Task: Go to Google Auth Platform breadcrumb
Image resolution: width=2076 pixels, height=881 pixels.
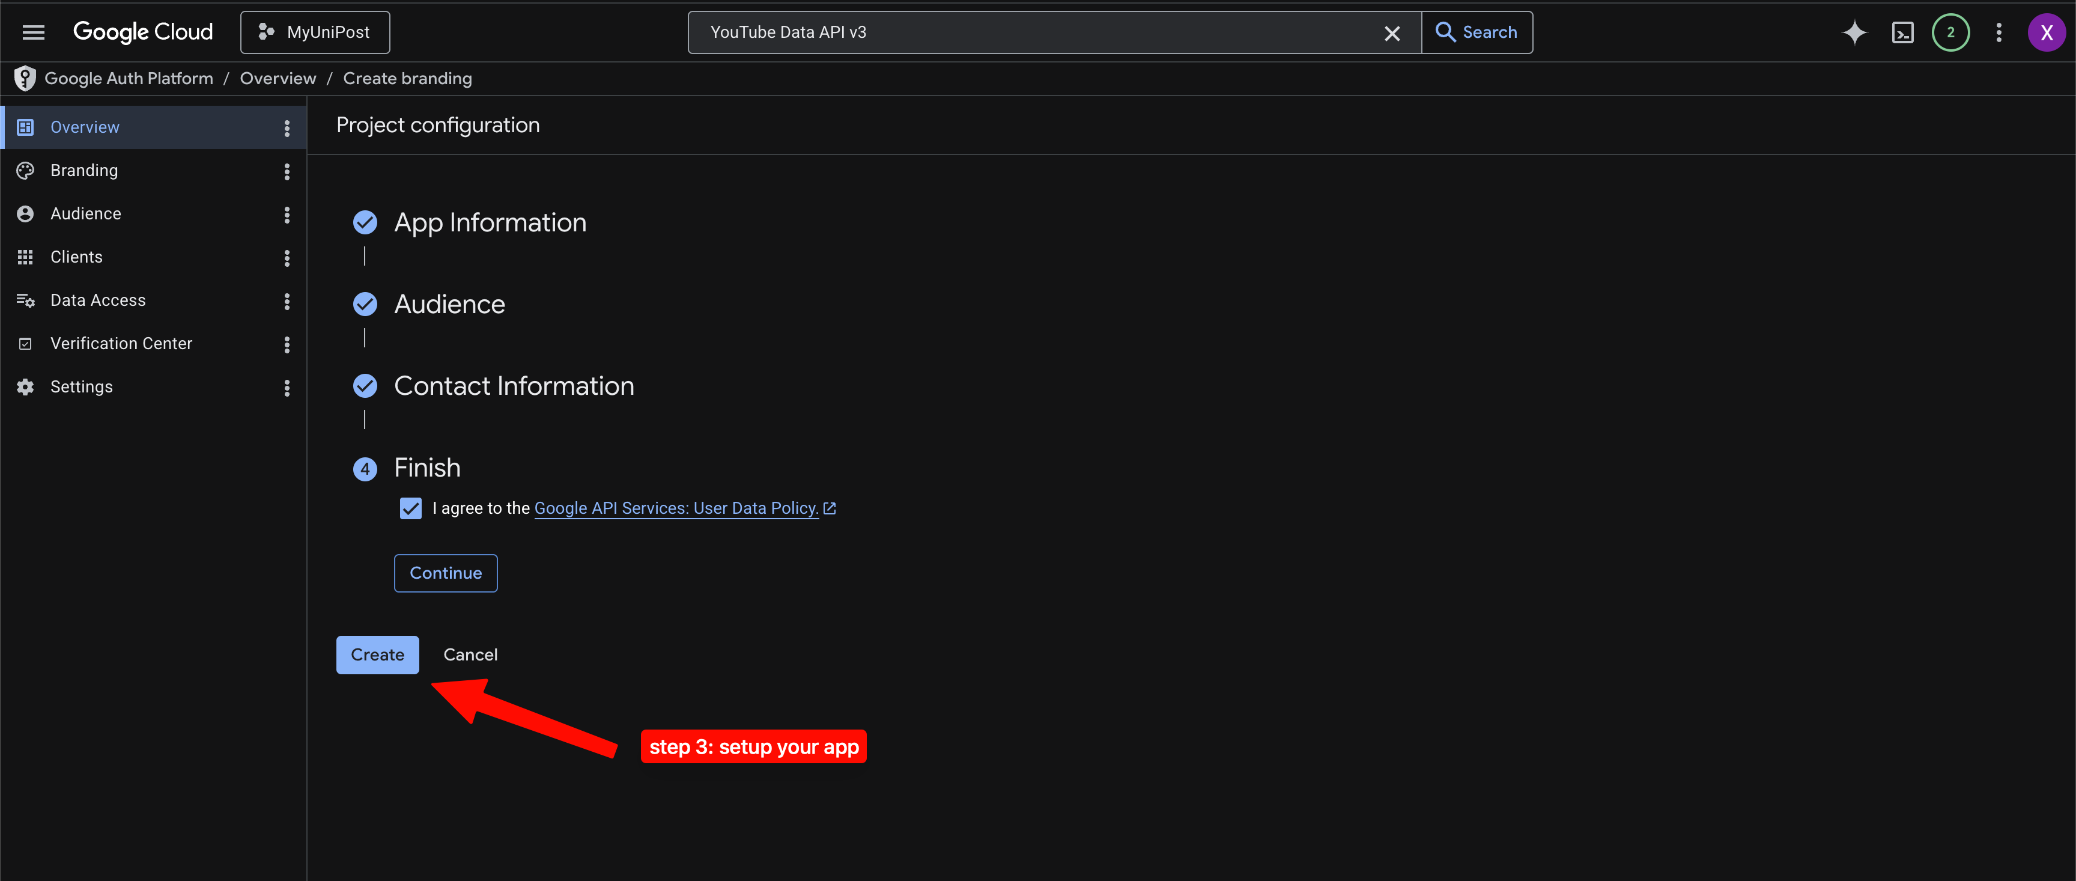Action: point(129,78)
